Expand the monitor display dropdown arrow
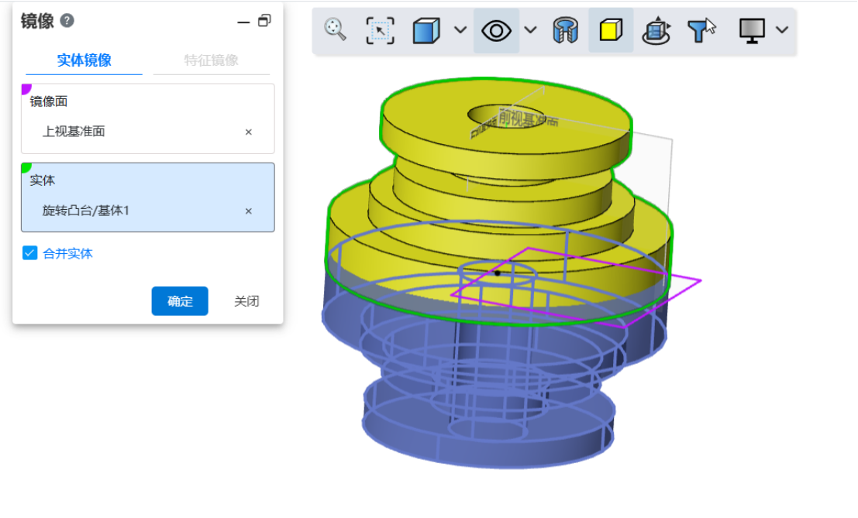 (782, 30)
